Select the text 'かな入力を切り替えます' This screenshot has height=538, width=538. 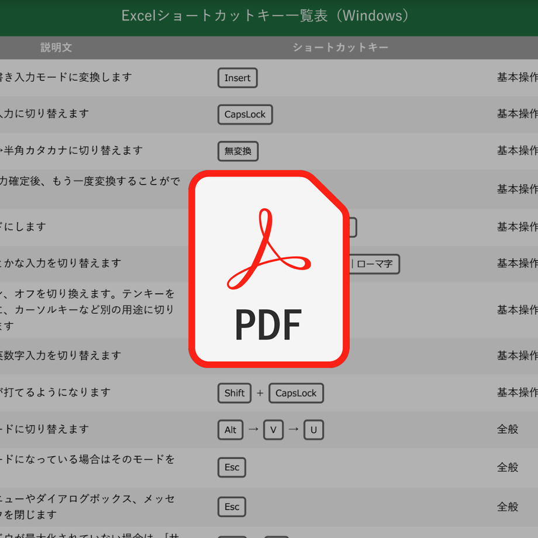(63, 263)
